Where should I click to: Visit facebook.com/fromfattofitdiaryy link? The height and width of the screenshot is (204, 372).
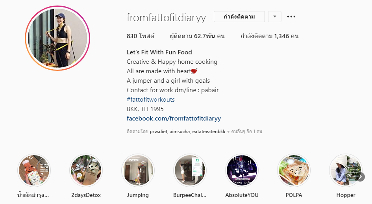coord(174,118)
